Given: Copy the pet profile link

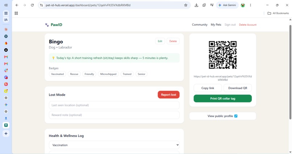Looking at the screenshot, I should [x=208, y=88].
